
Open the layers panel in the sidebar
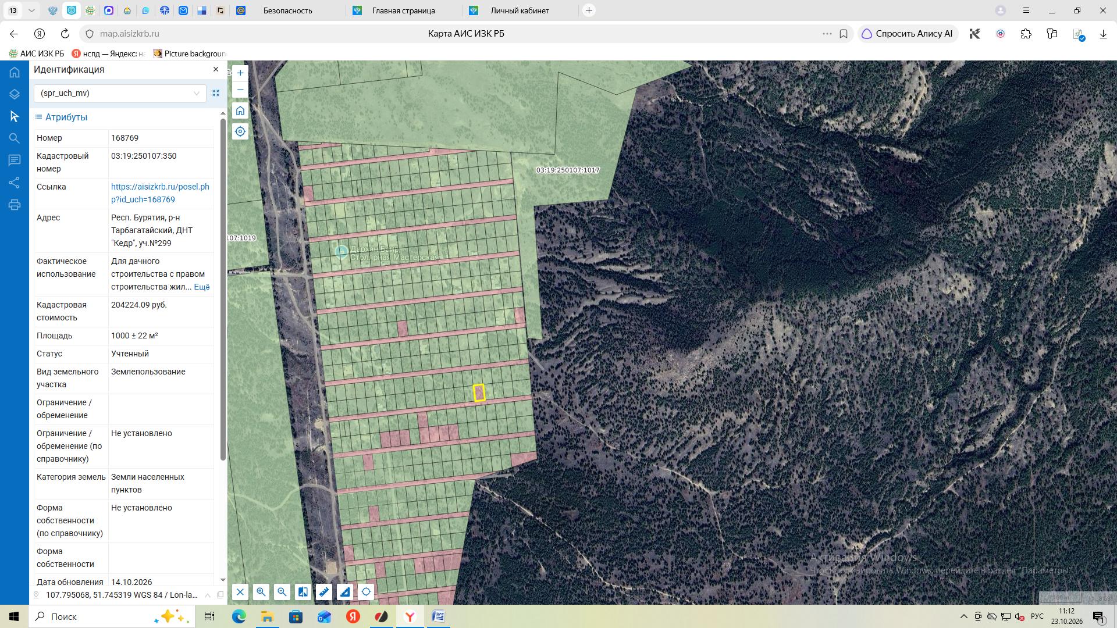[x=15, y=94]
